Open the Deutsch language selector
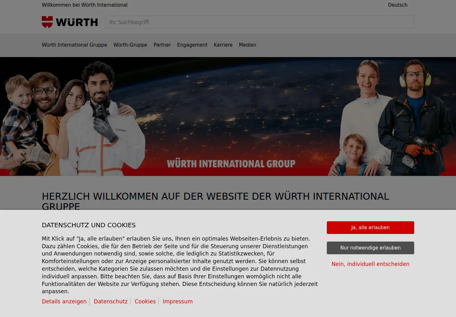456x317 pixels. [398, 5]
